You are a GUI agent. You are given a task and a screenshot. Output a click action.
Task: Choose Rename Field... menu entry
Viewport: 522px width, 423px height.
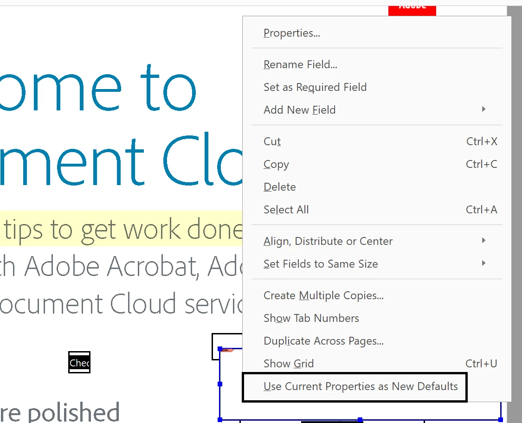pos(376,64)
